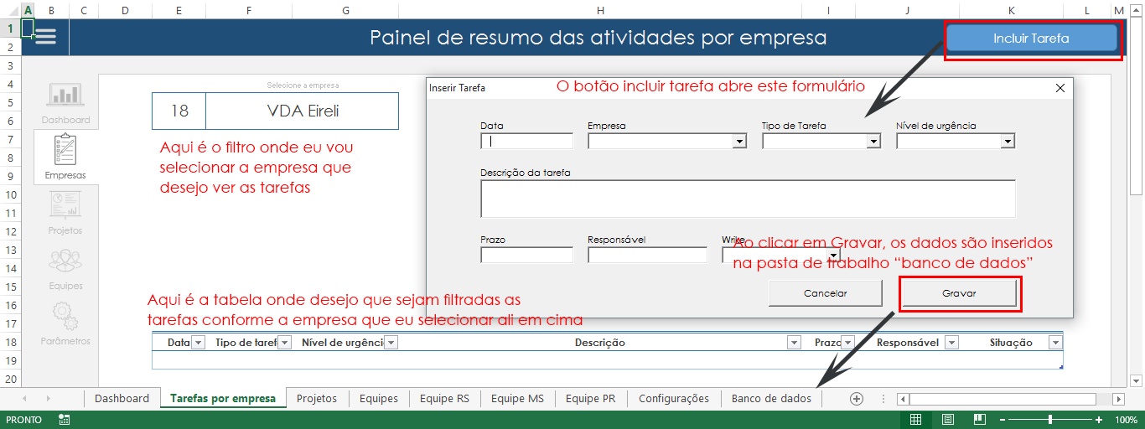1145x429 pixels.
Task: Select the Tarefas por empresa sheet tab
Action: [x=223, y=399]
